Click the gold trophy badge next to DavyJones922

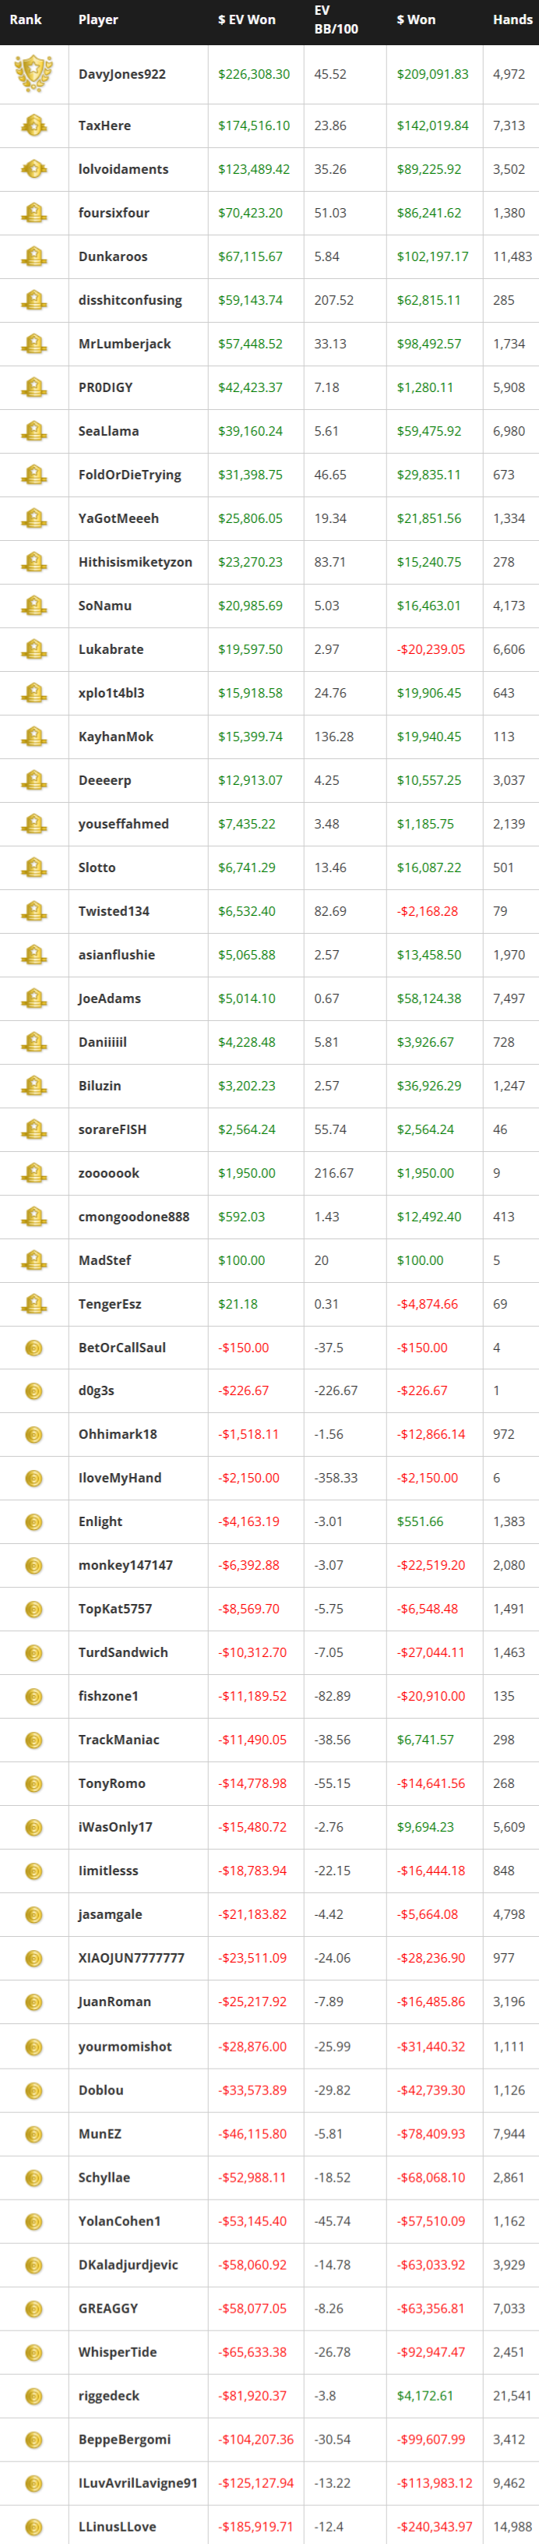[x=33, y=74]
